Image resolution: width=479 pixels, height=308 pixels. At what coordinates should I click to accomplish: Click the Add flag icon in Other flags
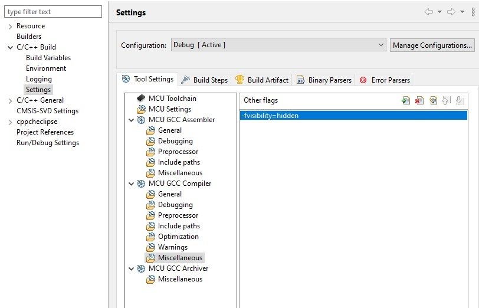(406, 100)
